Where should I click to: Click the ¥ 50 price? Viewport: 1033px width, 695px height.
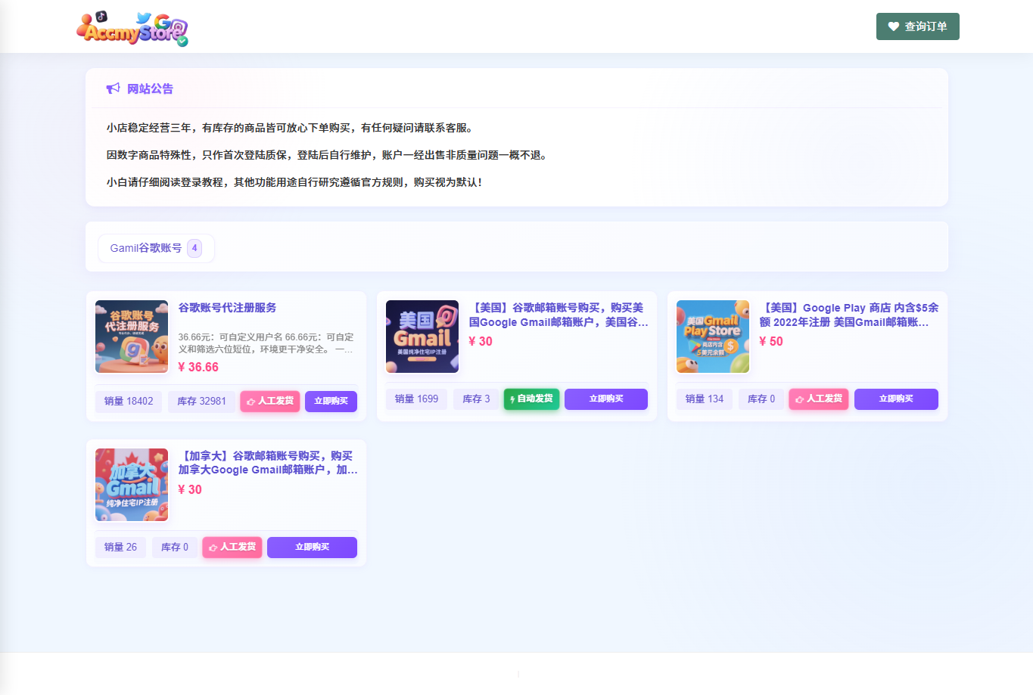[771, 341]
